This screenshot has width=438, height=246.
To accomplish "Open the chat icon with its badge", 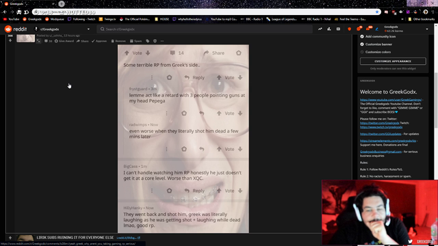I will (x=359, y=29).
